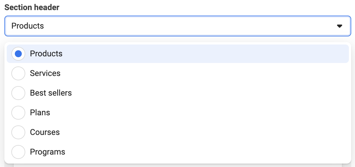Image resolution: width=355 pixels, height=167 pixels.
Task: Select the Best sellers radio button
Action: 18,93
